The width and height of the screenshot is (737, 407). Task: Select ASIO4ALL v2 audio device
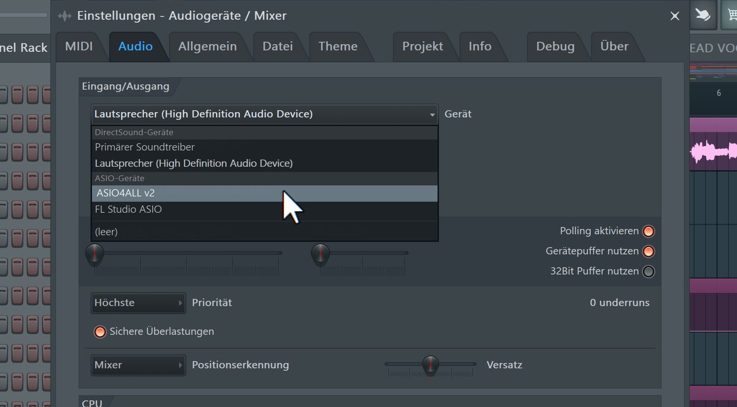click(x=265, y=193)
